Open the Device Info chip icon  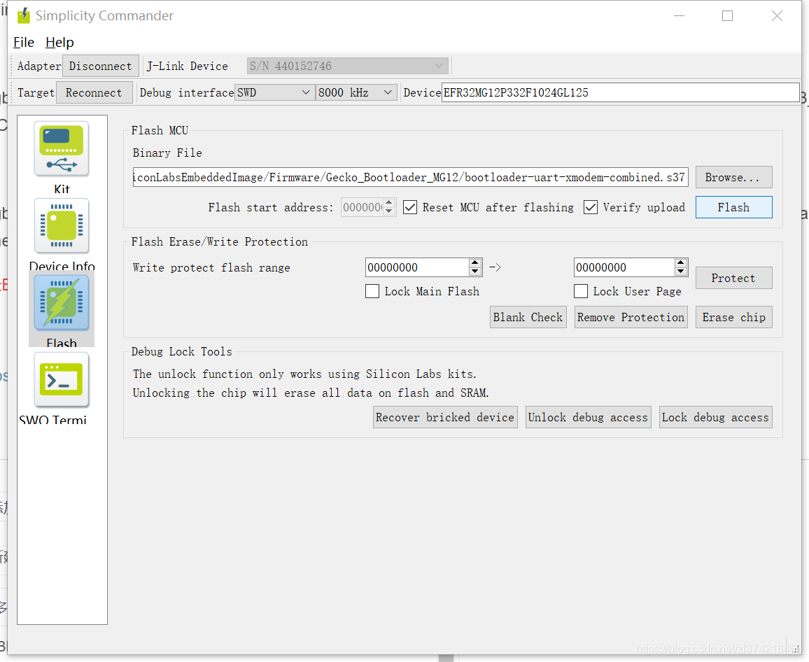pyautogui.click(x=62, y=226)
